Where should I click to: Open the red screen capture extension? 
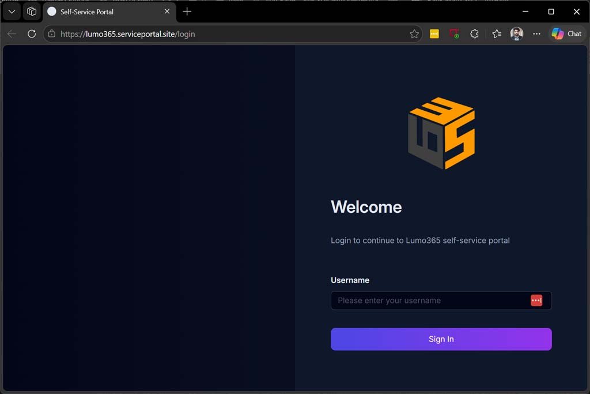tap(454, 34)
